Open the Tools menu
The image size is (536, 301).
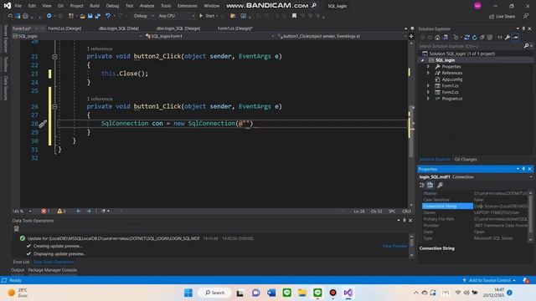166,6
